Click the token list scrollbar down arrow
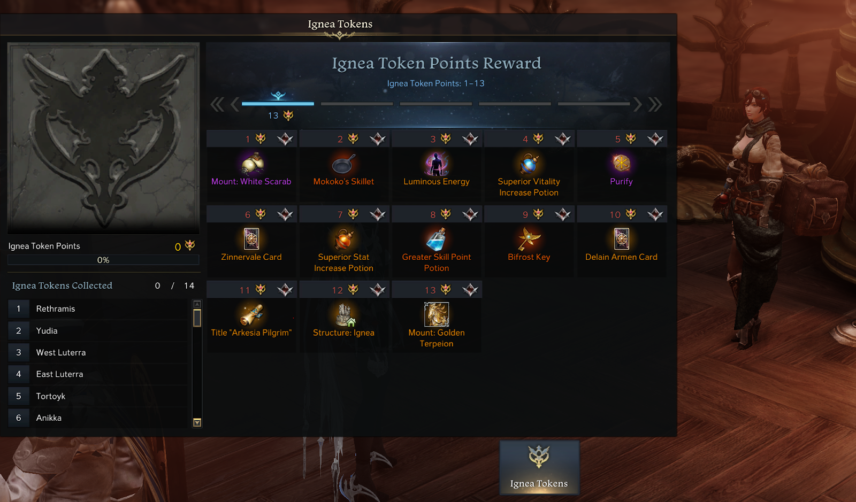Image resolution: width=856 pixels, height=502 pixels. point(197,422)
